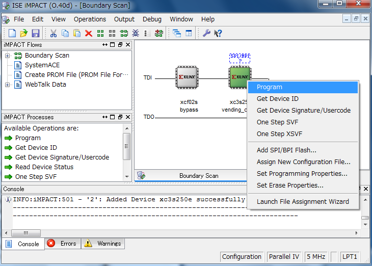Click the wrench preferences icon
372x266 pixels.
coord(206,33)
